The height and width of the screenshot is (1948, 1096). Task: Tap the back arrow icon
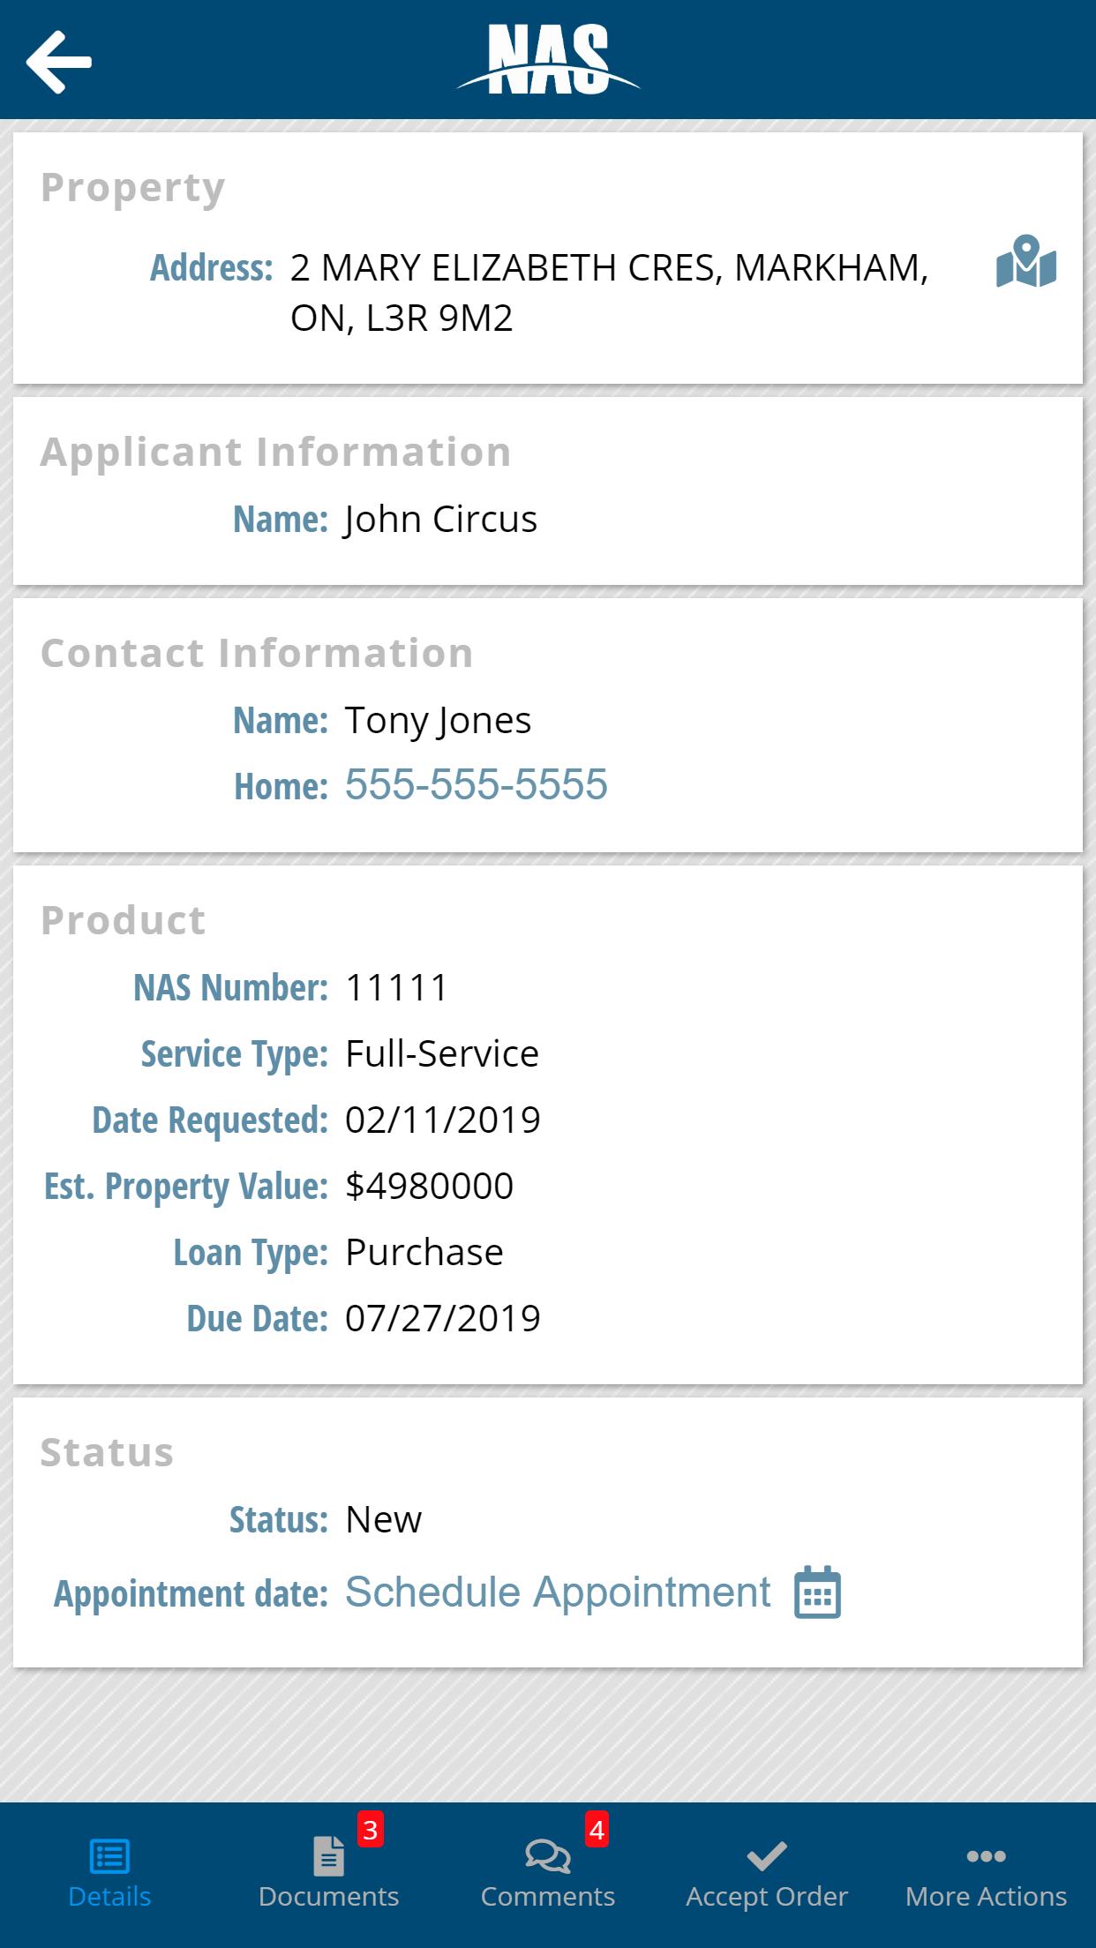point(59,61)
